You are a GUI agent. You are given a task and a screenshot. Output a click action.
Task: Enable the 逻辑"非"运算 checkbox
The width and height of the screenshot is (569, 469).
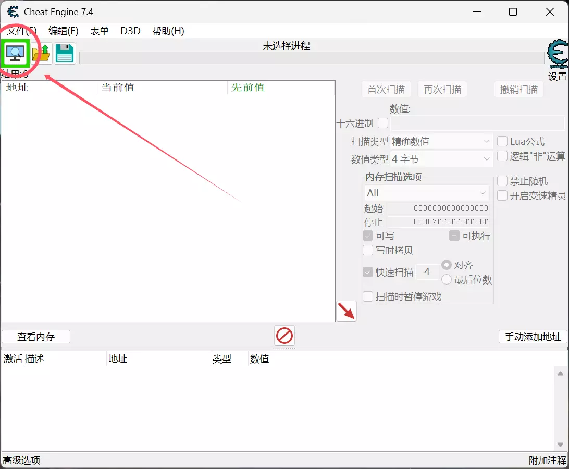502,156
